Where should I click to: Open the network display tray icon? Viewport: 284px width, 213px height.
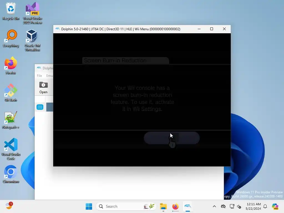232,206
